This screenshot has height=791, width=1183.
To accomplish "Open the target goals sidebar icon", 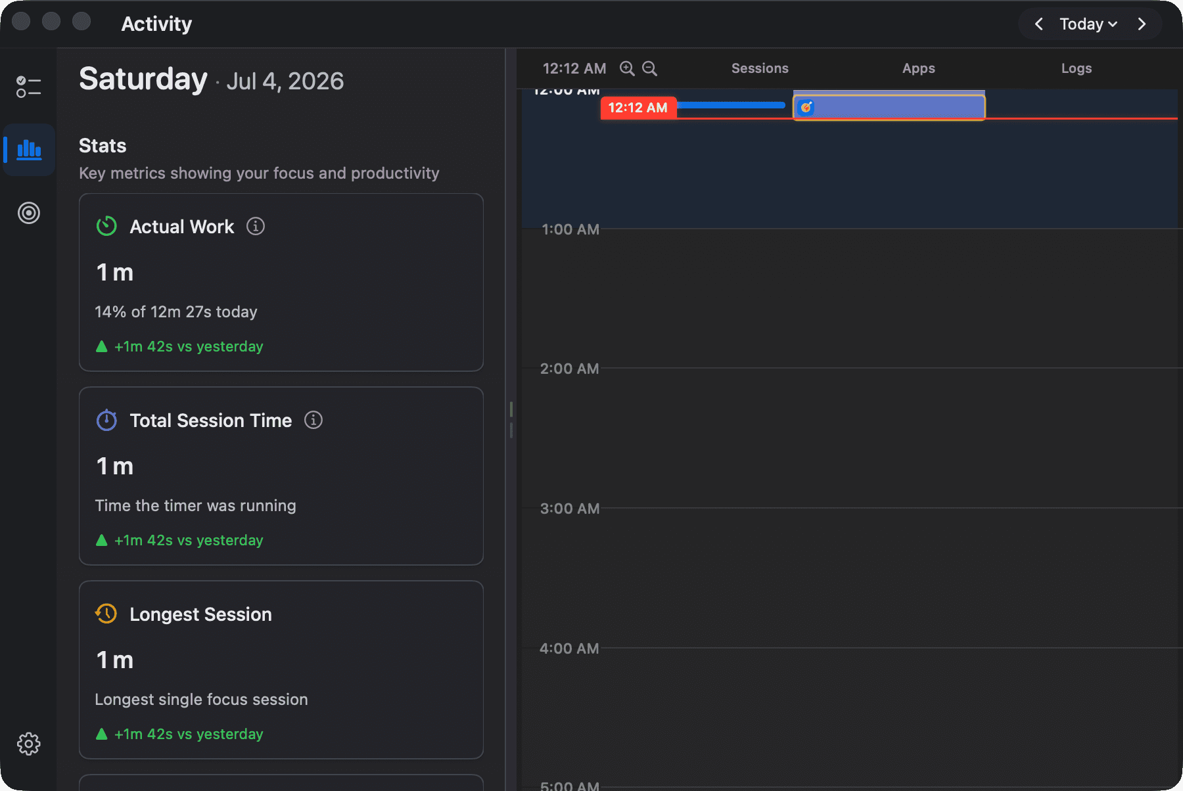I will click(29, 213).
